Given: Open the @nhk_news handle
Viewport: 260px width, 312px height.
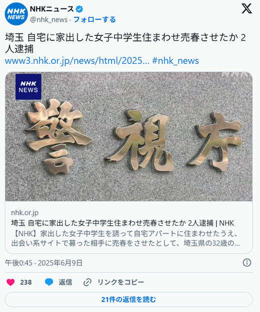Looking at the screenshot, I should pos(49,19).
